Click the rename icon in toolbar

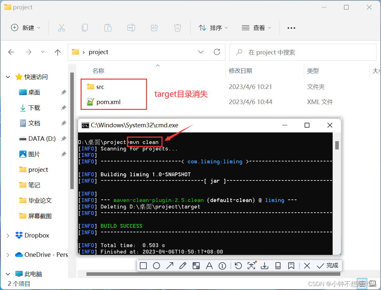131,28
